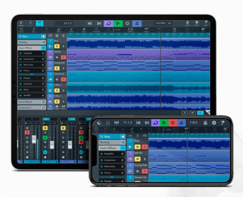Open the 4/4 time signature selector on the iPad
The image size is (243, 197).
point(170,23)
